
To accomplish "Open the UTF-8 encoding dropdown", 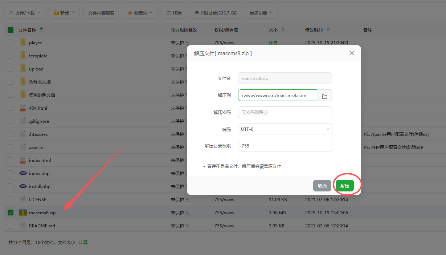I will tap(285, 129).
